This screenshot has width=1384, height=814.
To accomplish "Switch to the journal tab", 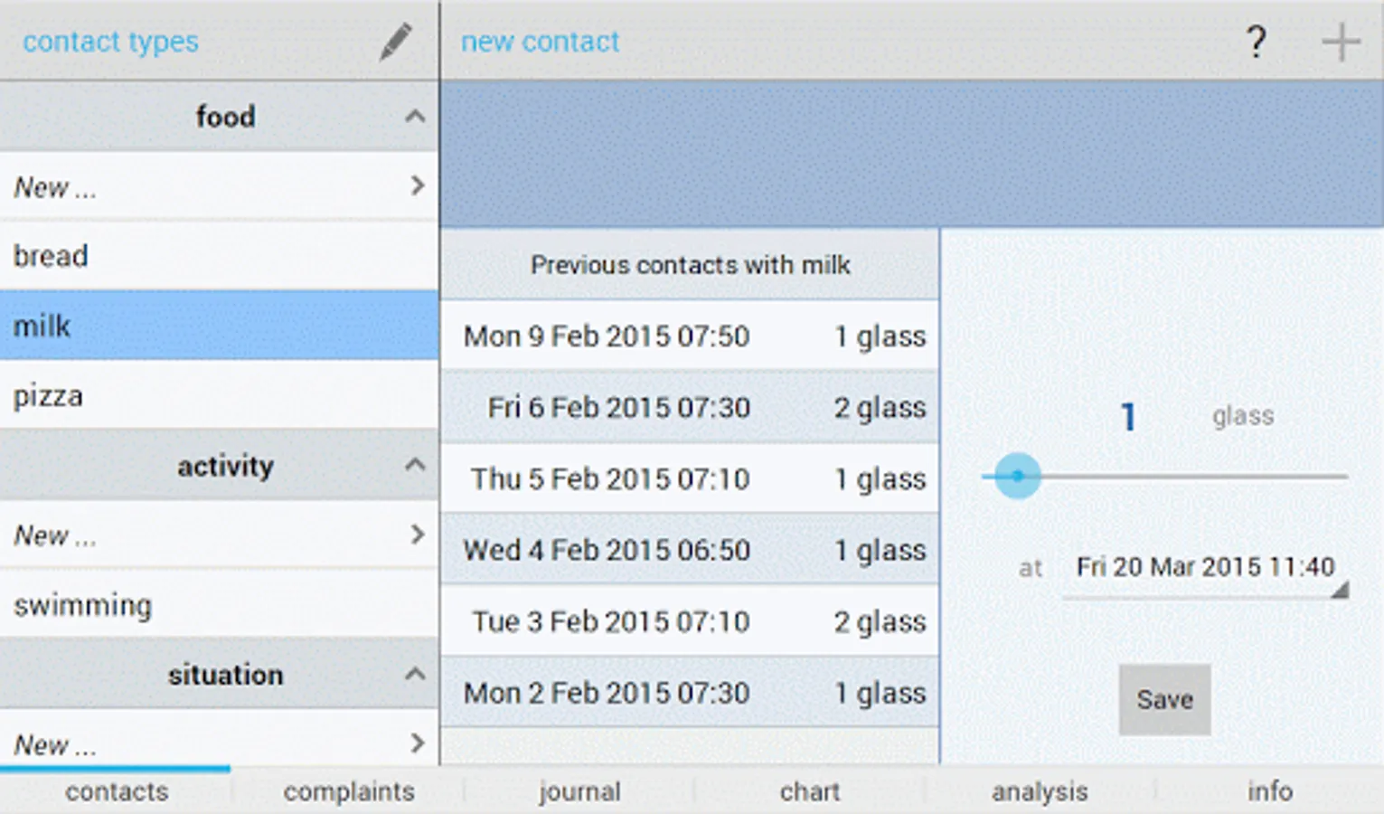I will pos(579,791).
